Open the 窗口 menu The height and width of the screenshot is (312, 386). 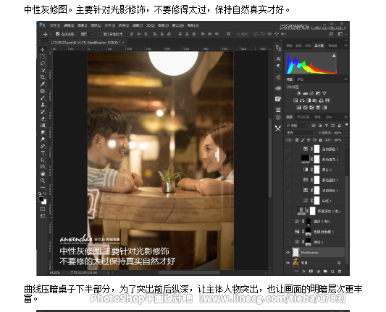(178, 25)
